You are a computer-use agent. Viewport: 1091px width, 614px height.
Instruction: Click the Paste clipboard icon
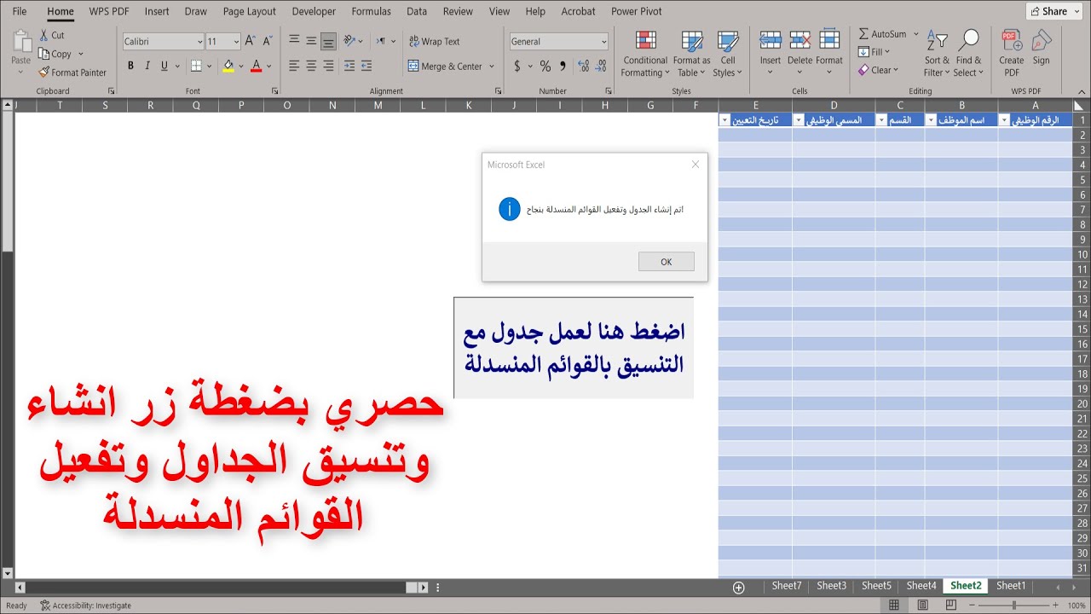click(20, 43)
